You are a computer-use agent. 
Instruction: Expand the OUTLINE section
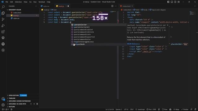click(12, 107)
